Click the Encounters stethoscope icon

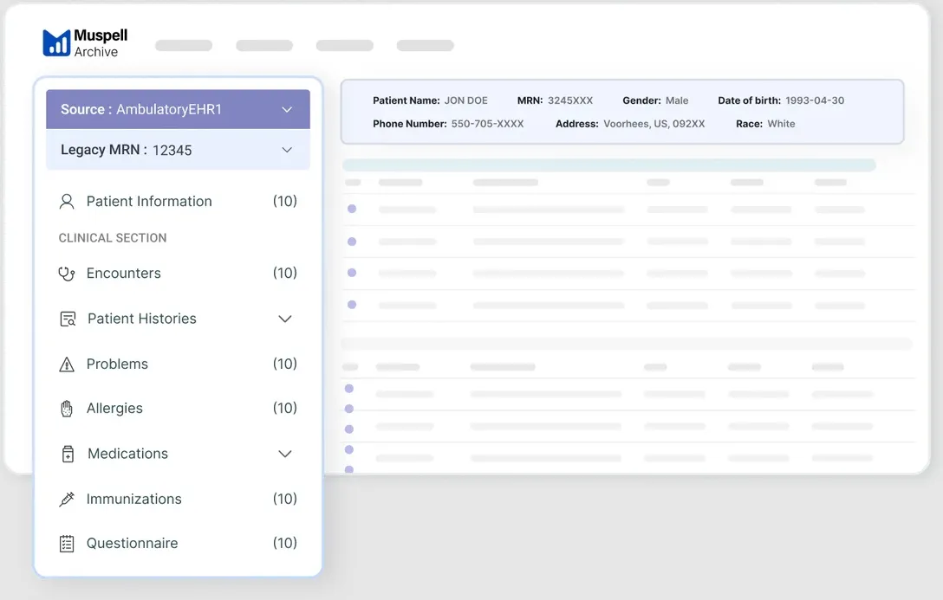tap(67, 274)
